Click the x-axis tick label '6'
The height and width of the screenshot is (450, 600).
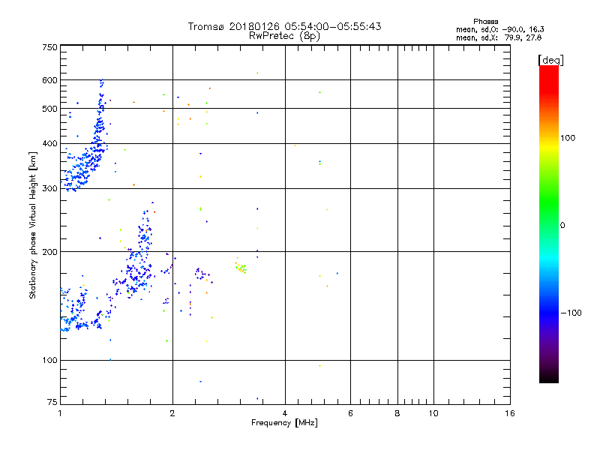point(350,413)
